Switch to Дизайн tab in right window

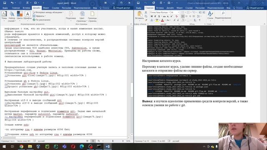(170, 8)
